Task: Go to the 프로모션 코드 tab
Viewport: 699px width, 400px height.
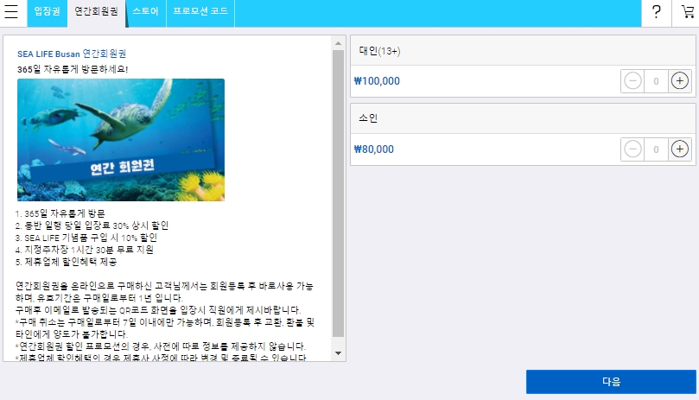Action: 200,13
